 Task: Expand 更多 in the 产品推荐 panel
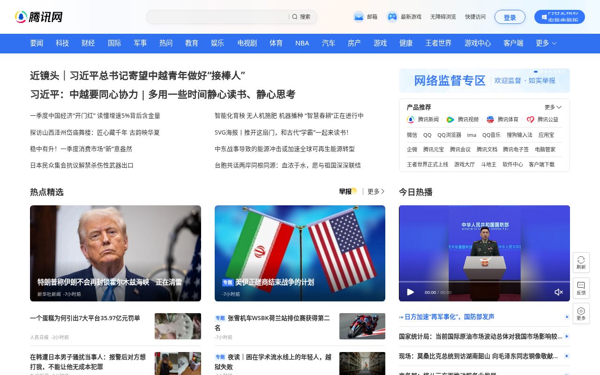[552, 107]
